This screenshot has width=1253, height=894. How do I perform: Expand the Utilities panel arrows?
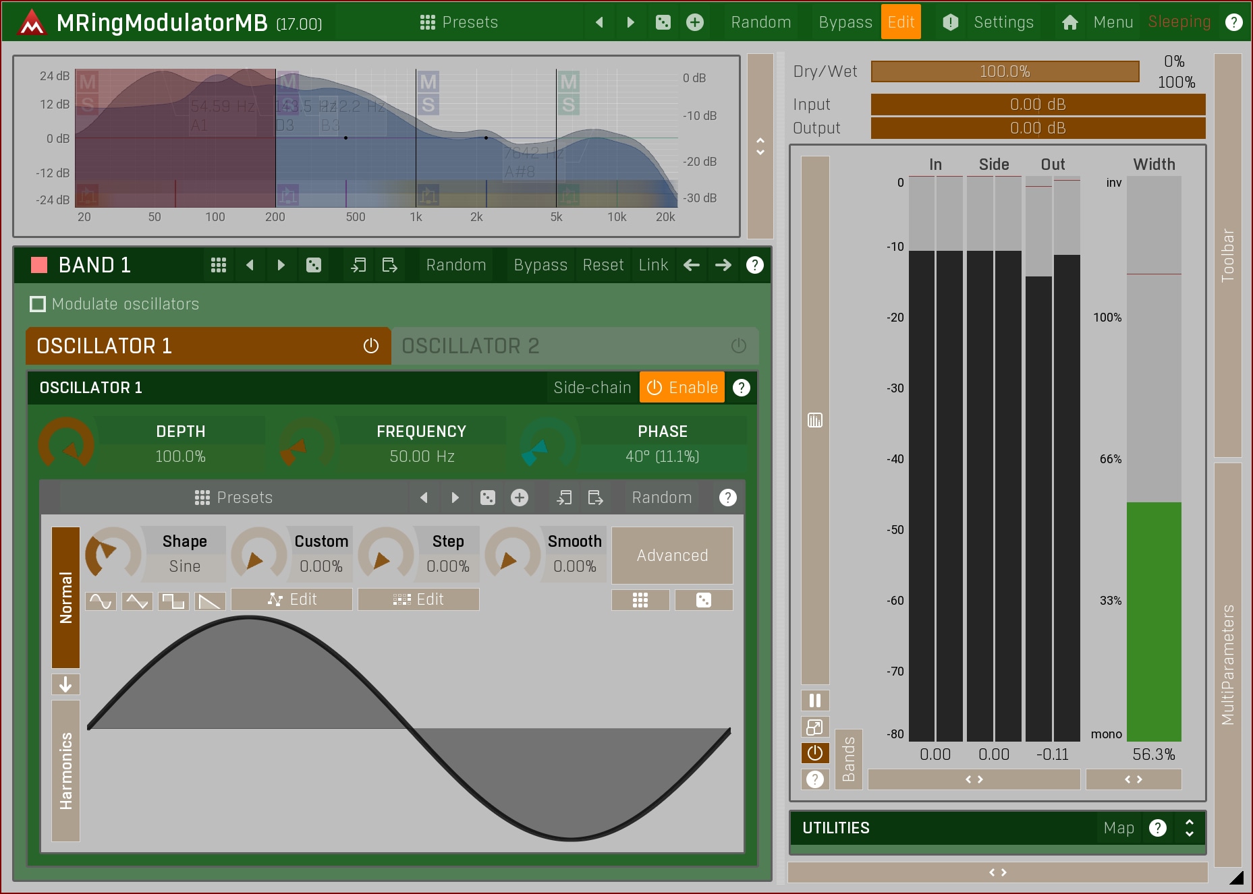[1189, 828]
